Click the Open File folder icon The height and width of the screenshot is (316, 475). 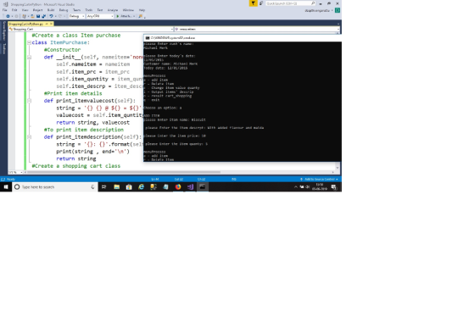coord(33,16)
